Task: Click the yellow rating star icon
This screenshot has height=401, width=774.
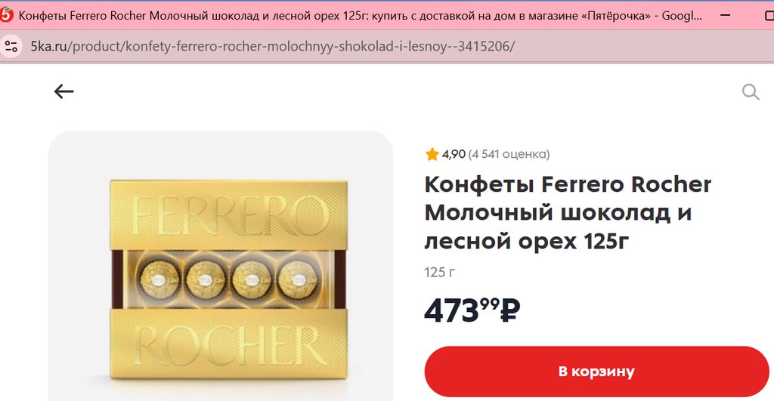Action: click(432, 154)
